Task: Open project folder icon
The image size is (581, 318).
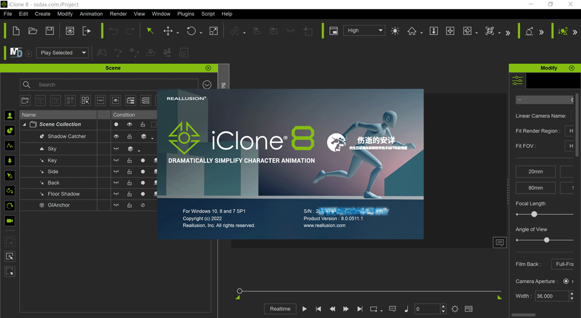Action: [x=33, y=31]
